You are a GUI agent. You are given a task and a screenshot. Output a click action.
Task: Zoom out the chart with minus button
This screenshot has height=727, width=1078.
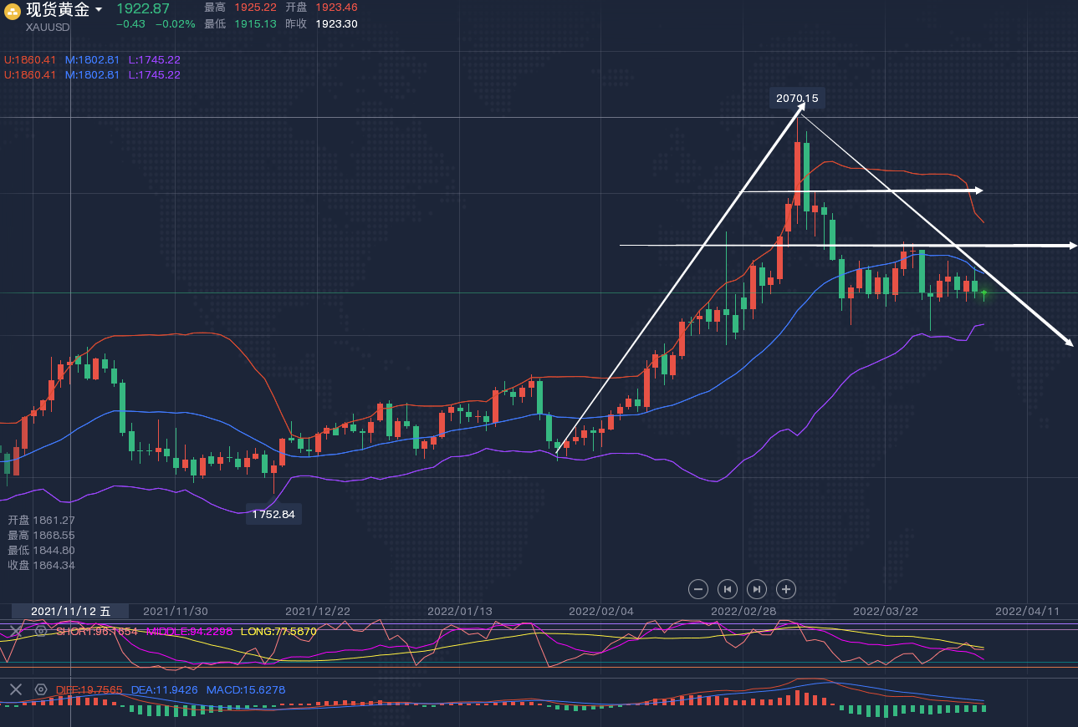pyautogui.click(x=698, y=589)
